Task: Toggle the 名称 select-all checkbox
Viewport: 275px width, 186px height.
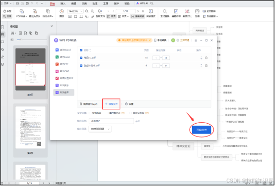Action: 81,50
